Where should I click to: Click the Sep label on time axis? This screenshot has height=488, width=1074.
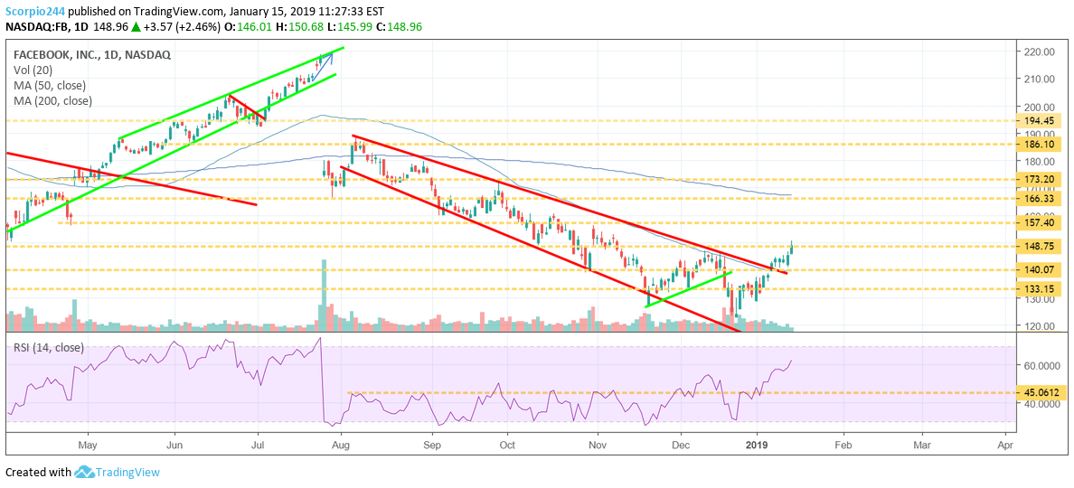tap(432, 444)
